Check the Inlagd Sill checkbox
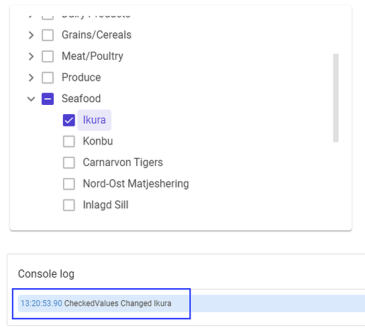Viewport: 365px width, 336px height. coord(69,205)
